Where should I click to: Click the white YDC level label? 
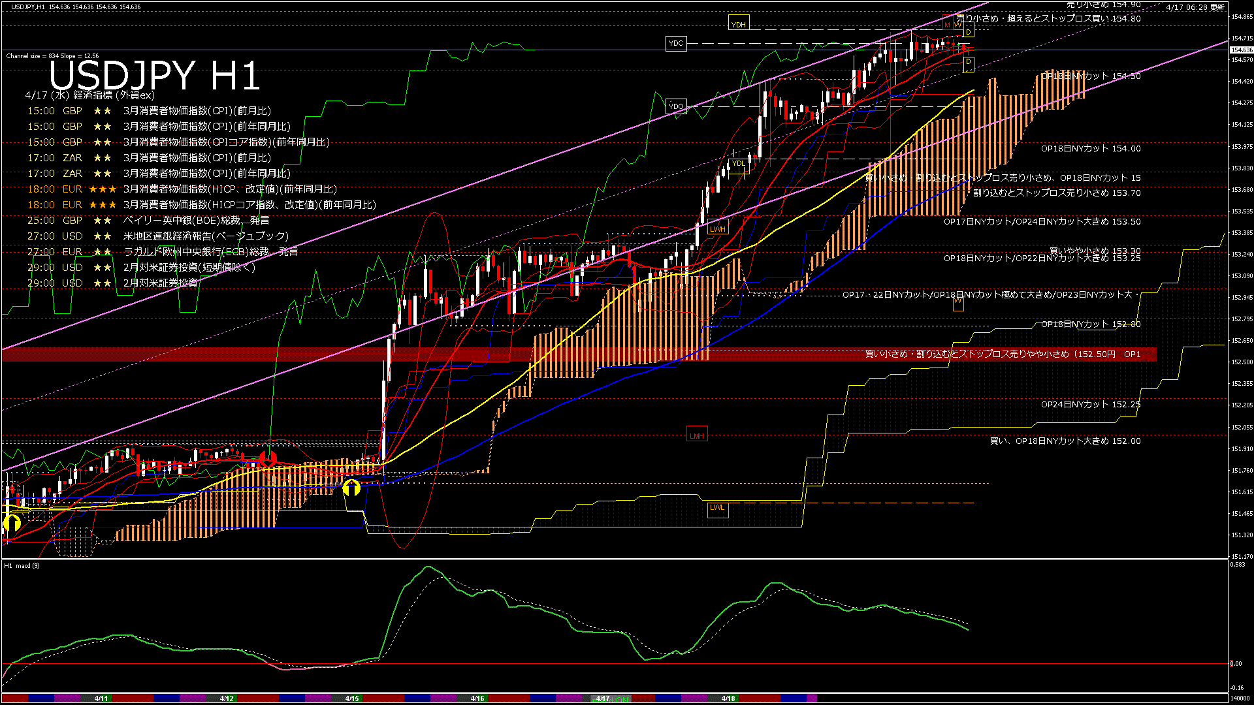point(676,44)
